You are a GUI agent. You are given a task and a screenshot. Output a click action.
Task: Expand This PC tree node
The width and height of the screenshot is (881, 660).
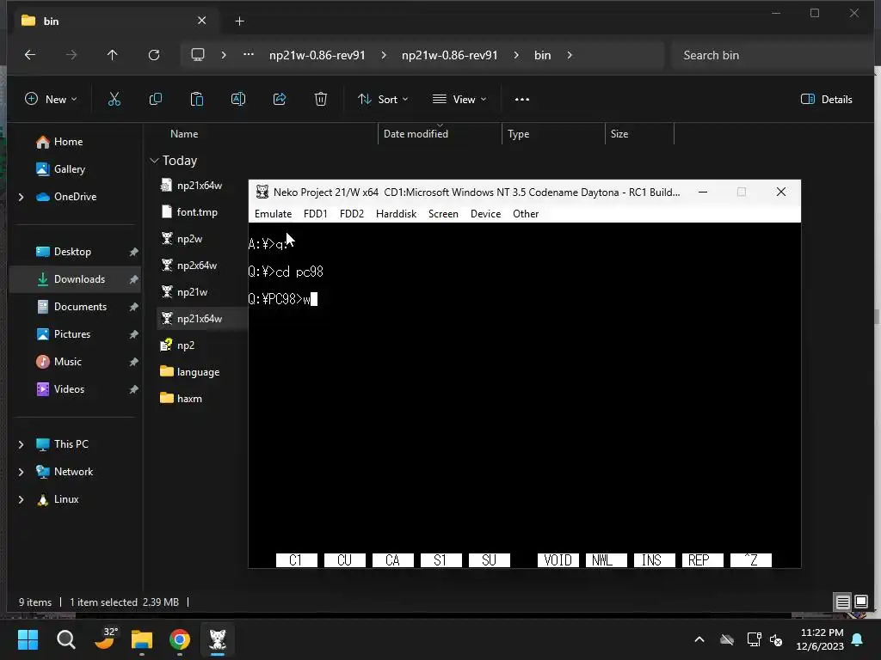click(22, 444)
